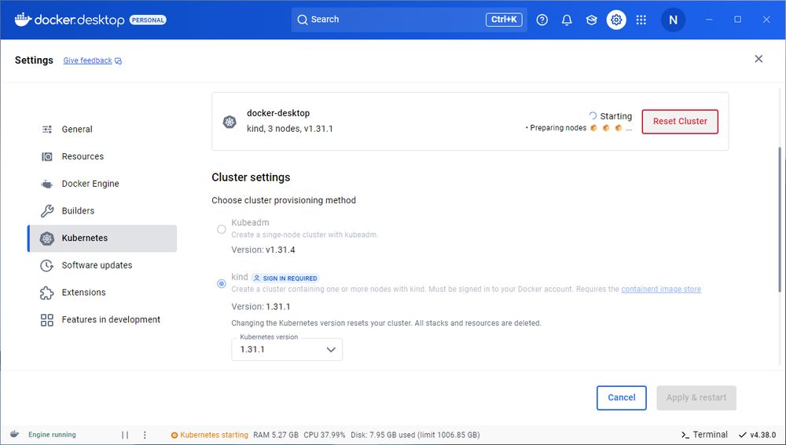
Task: Click the Reset Cluster button
Action: pos(680,122)
